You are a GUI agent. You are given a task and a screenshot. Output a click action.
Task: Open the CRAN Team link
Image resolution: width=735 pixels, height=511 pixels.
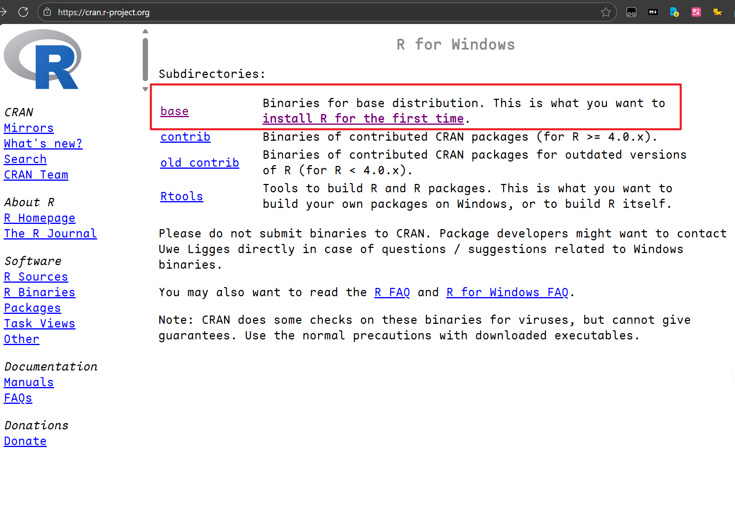point(36,175)
